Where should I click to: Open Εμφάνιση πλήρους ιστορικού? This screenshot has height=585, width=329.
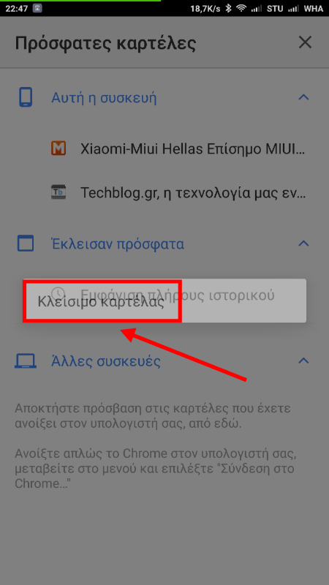[178, 295]
